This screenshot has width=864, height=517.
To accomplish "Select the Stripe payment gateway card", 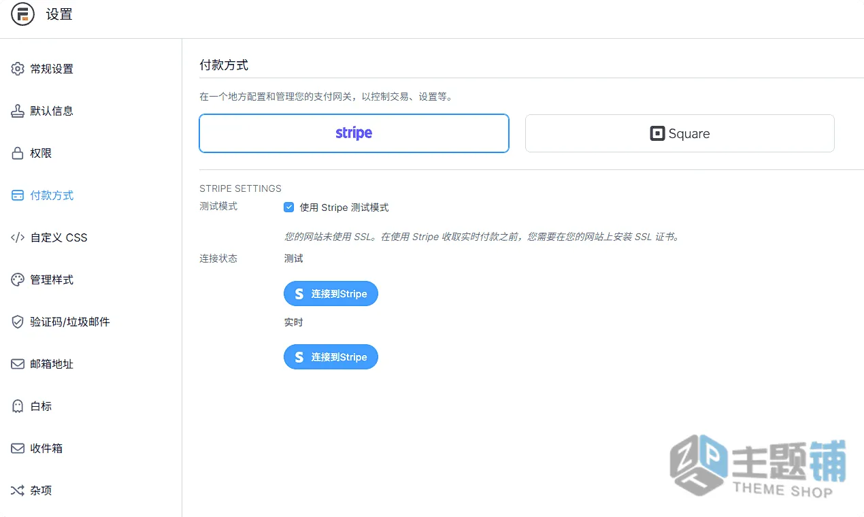I will pyautogui.click(x=354, y=133).
